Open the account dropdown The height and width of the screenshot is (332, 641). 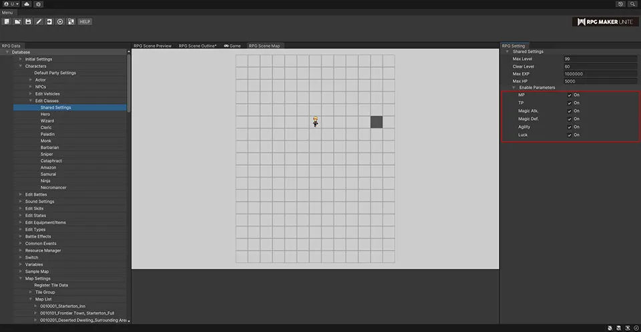[x=10, y=4]
